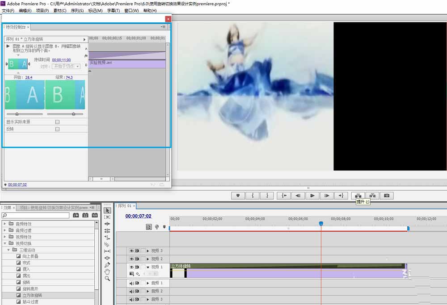Collapse the 三维运动 folder

(8, 250)
